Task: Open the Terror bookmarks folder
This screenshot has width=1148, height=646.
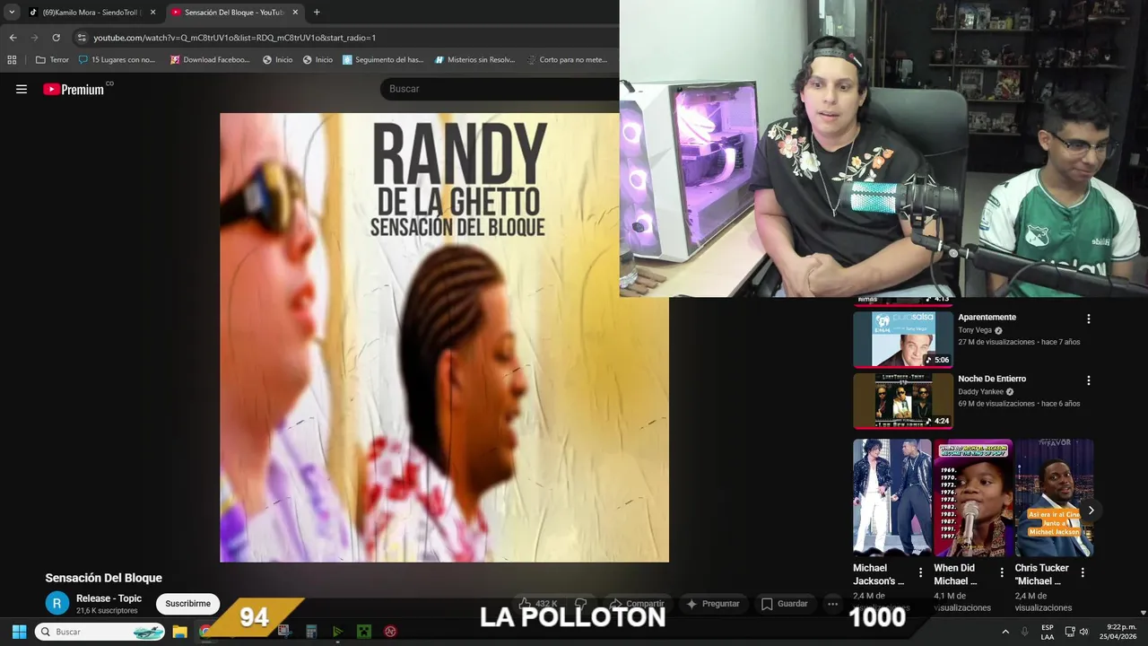Action: [x=52, y=60]
